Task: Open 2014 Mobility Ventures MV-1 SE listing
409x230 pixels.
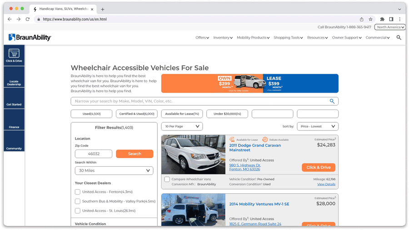Action: coord(259,204)
